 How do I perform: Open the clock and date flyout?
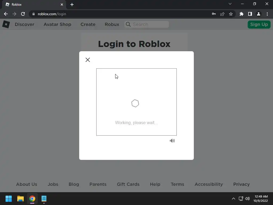(260, 199)
